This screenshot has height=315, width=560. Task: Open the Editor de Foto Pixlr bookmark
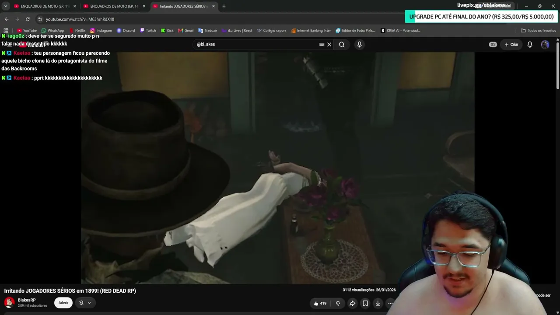point(355,31)
